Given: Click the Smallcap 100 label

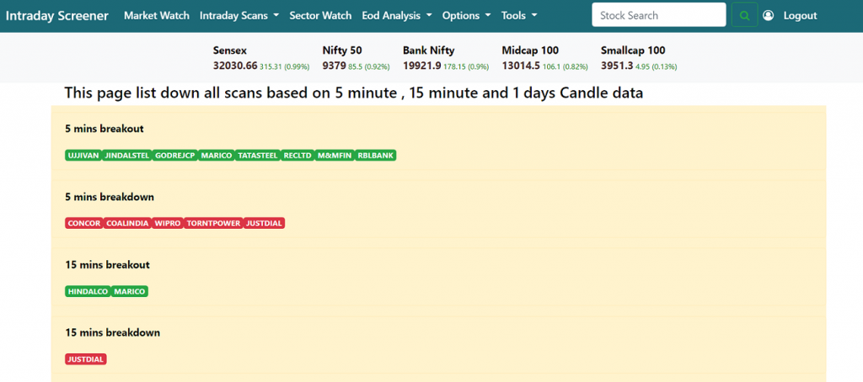Looking at the screenshot, I should click(633, 50).
